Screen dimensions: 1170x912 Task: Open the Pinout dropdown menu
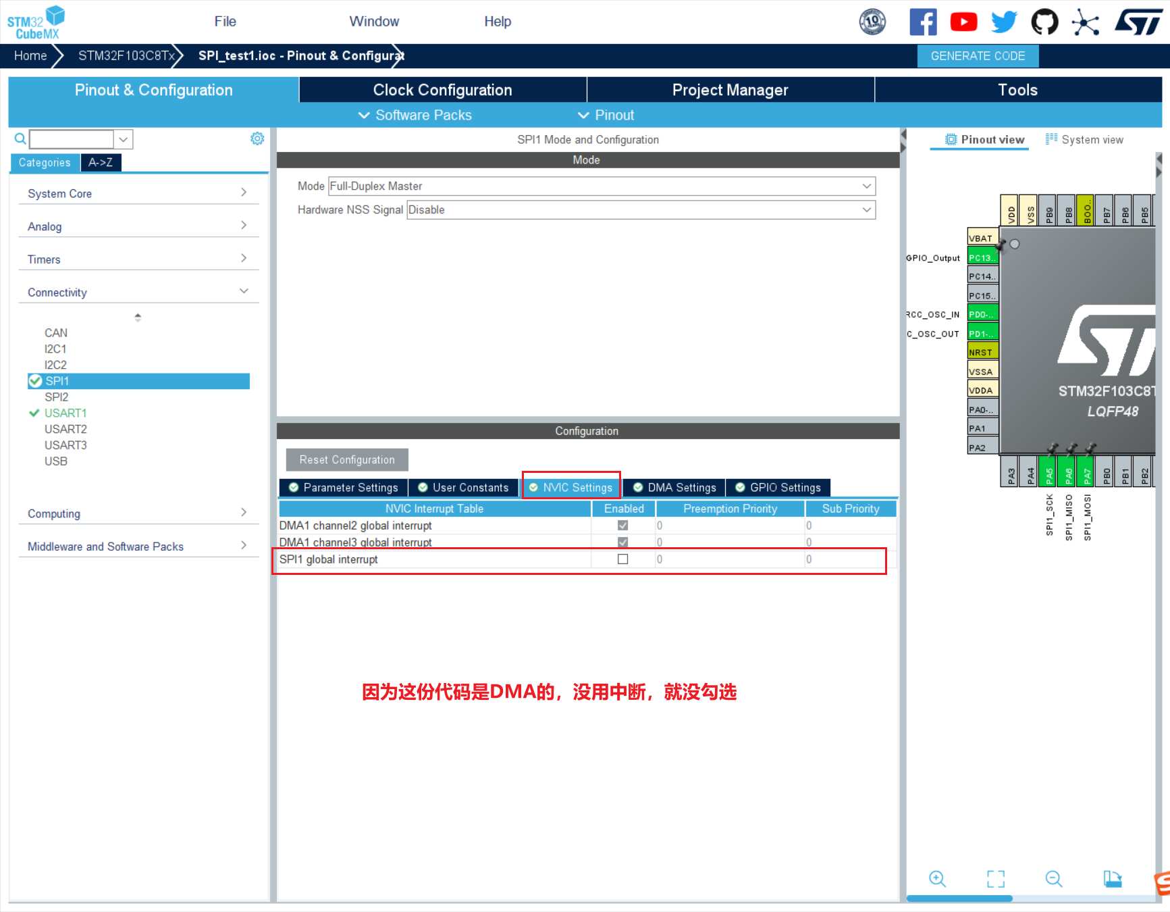point(606,115)
